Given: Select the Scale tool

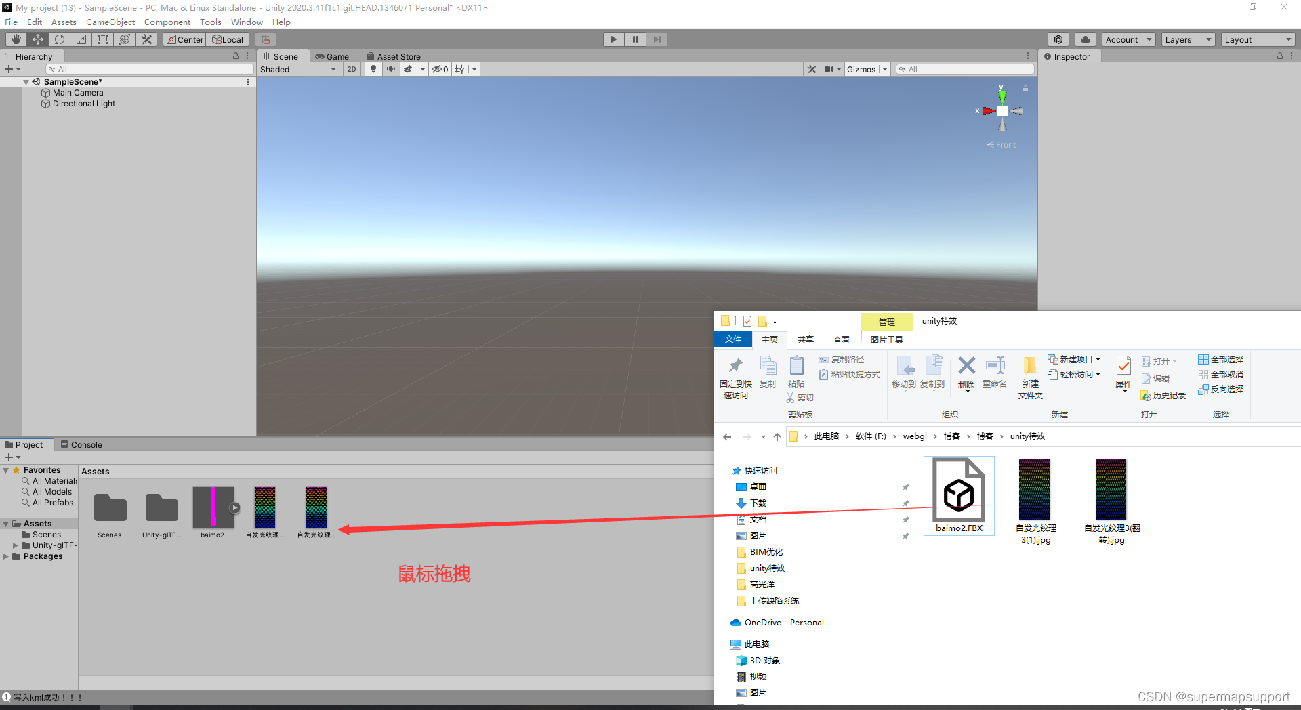Looking at the screenshot, I should [x=81, y=39].
